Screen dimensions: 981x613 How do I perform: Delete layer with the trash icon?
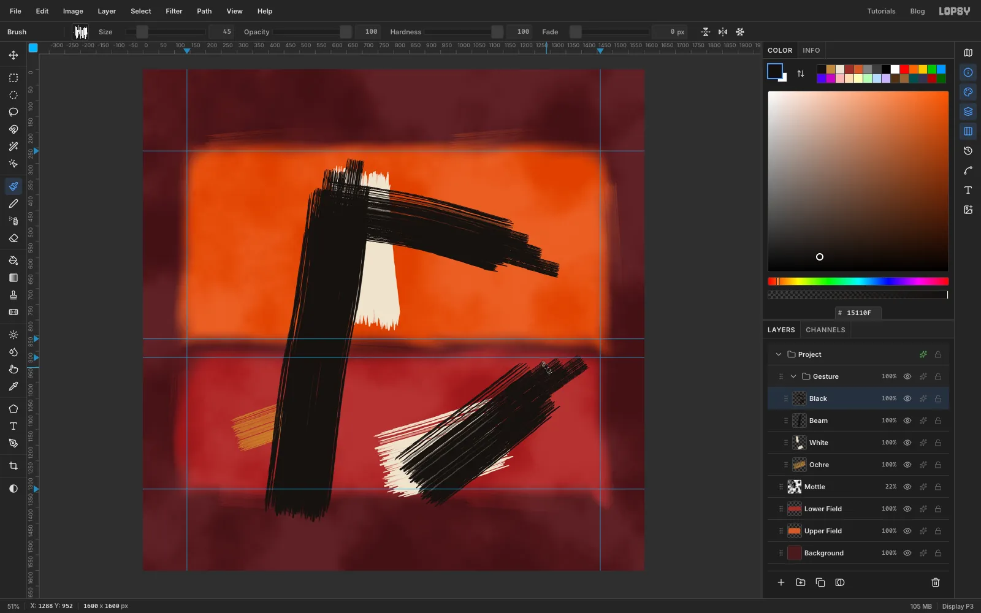(936, 582)
